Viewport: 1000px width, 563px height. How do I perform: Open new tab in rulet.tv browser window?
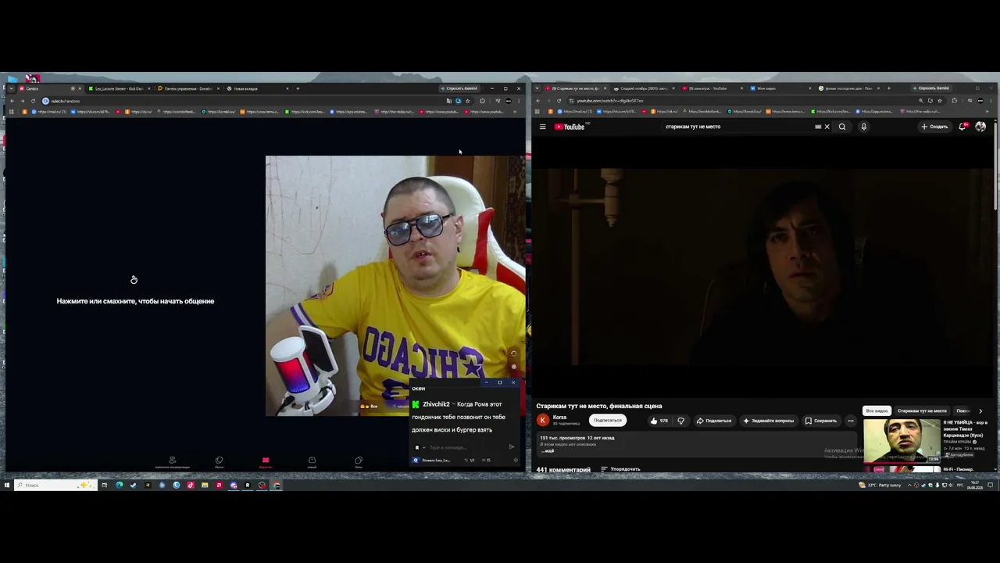point(298,88)
